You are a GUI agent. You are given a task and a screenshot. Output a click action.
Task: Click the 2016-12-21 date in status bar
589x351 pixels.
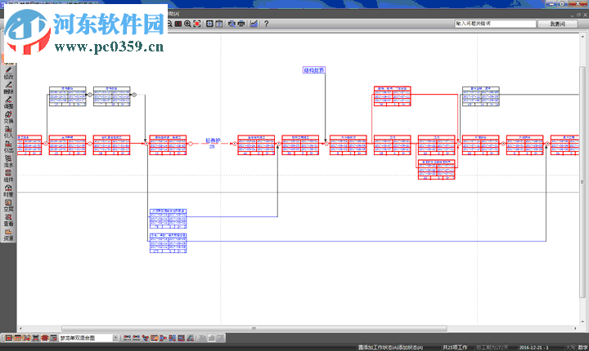(533, 348)
